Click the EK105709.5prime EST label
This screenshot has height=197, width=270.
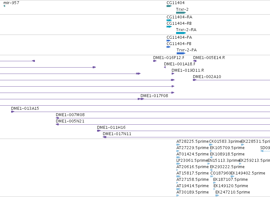tap(227, 148)
